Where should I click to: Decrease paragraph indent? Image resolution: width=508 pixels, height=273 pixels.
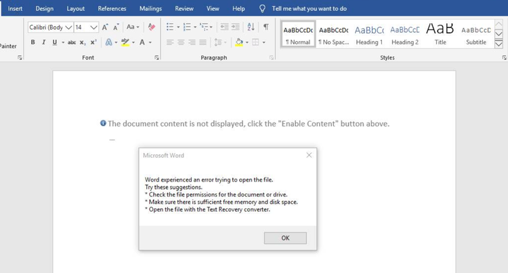[x=224, y=26]
